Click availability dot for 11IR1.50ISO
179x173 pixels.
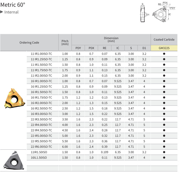164,152
